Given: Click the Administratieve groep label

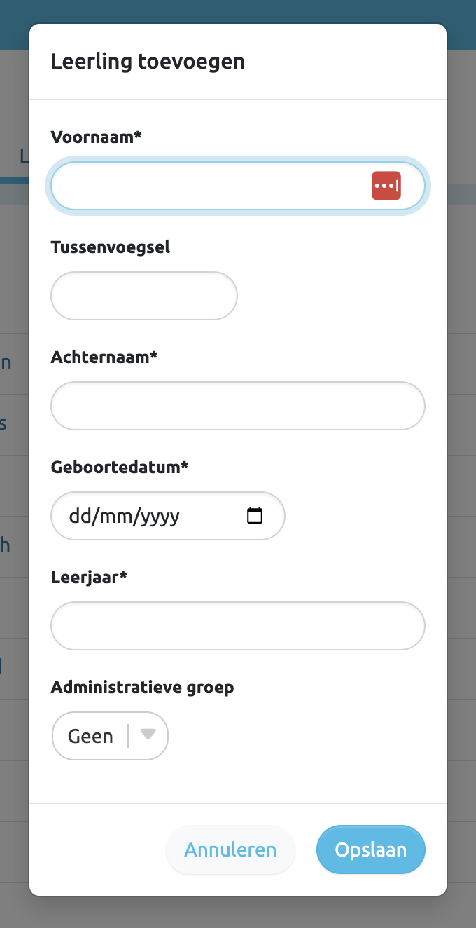Looking at the screenshot, I should [x=143, y=687].
